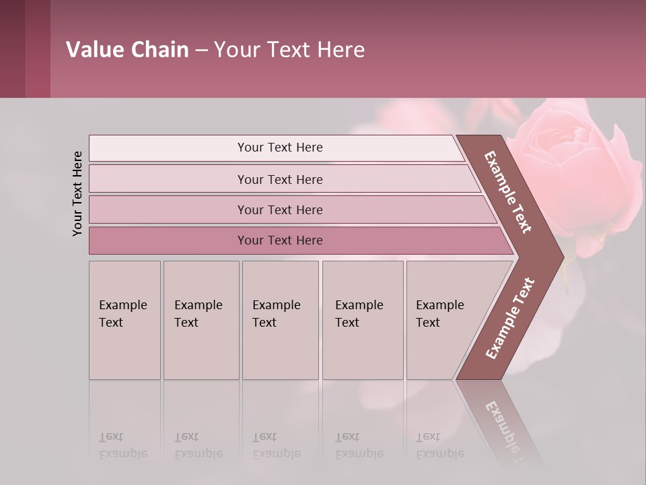Click the mirrored text beneath the first box
Viewport: 646px width, 485px height.
coord(123,445)
